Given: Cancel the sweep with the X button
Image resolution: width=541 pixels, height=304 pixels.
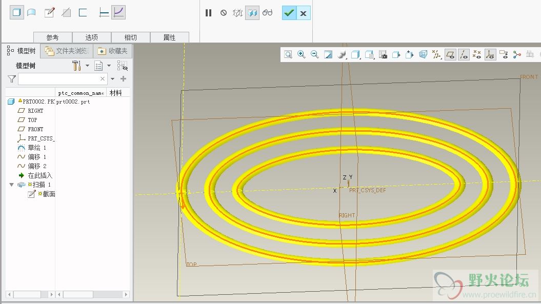Looking at the screenshot, I should tap(303, 13).
